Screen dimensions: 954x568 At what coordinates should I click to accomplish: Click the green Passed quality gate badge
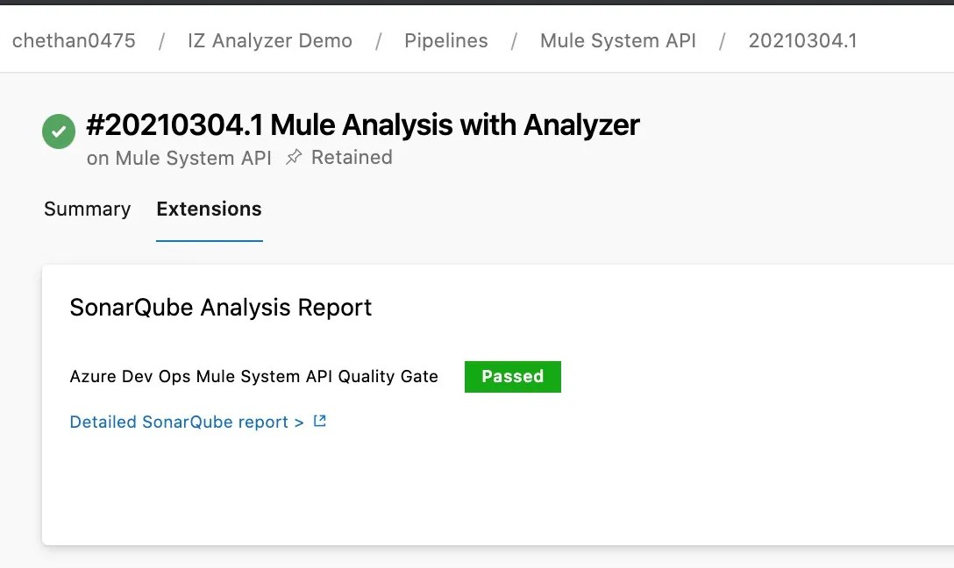[x=513, y=376]
